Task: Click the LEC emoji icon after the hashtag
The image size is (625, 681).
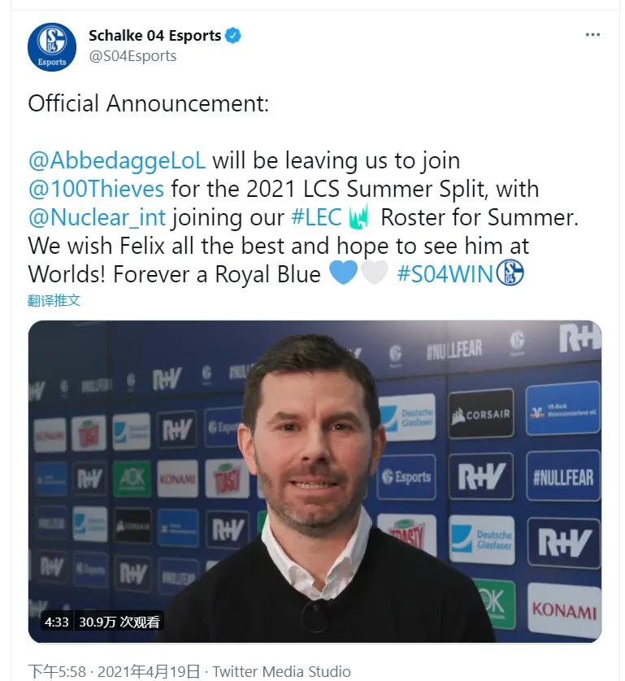Action: point(358,216)
